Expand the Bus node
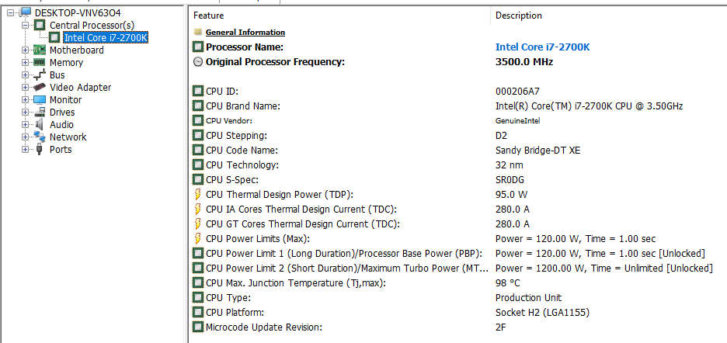Image resolution: width=727 pixels, height=343 pixels. pyautogui.click(x=25, y=75)
